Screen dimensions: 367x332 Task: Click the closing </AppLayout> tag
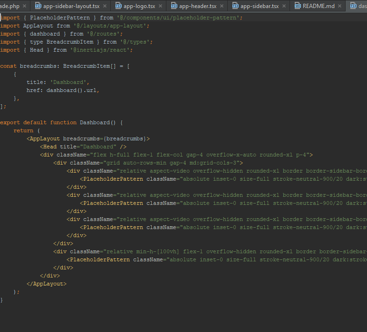[x=47, y=284]
